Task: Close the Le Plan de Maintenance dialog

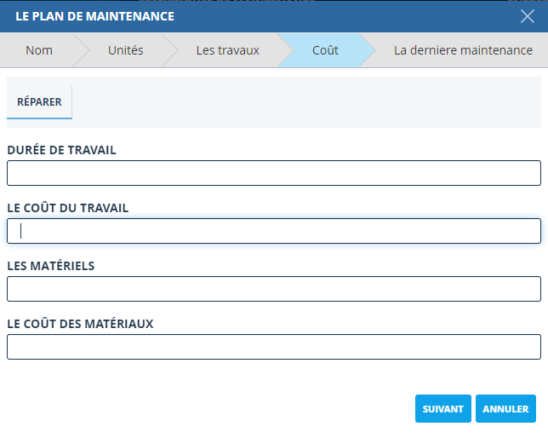Action: pyautogui.click(x=527, y=16)
